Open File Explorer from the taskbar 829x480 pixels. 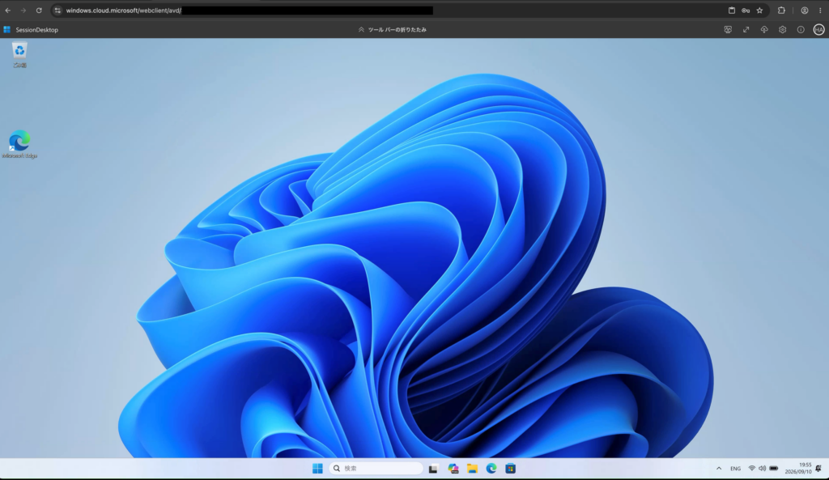(472, 469)
